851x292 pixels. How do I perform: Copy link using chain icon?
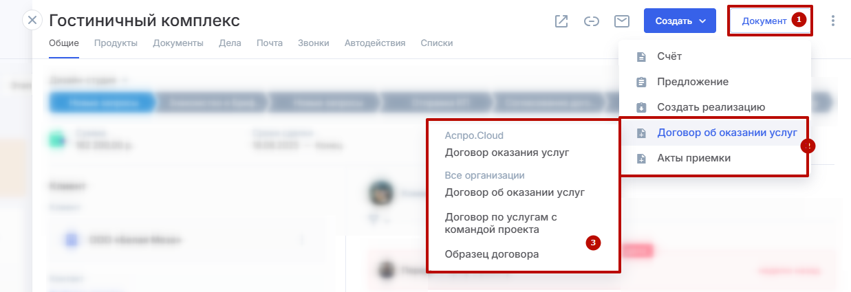point(591,21)
